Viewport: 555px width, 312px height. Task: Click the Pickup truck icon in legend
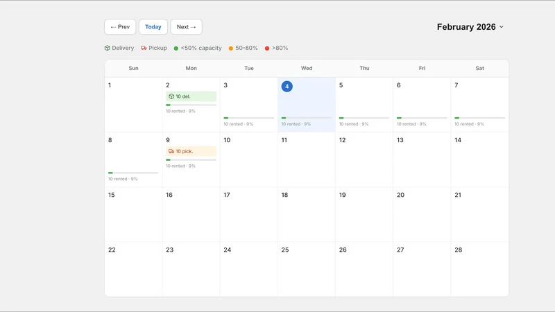click(x=144, y=48)
